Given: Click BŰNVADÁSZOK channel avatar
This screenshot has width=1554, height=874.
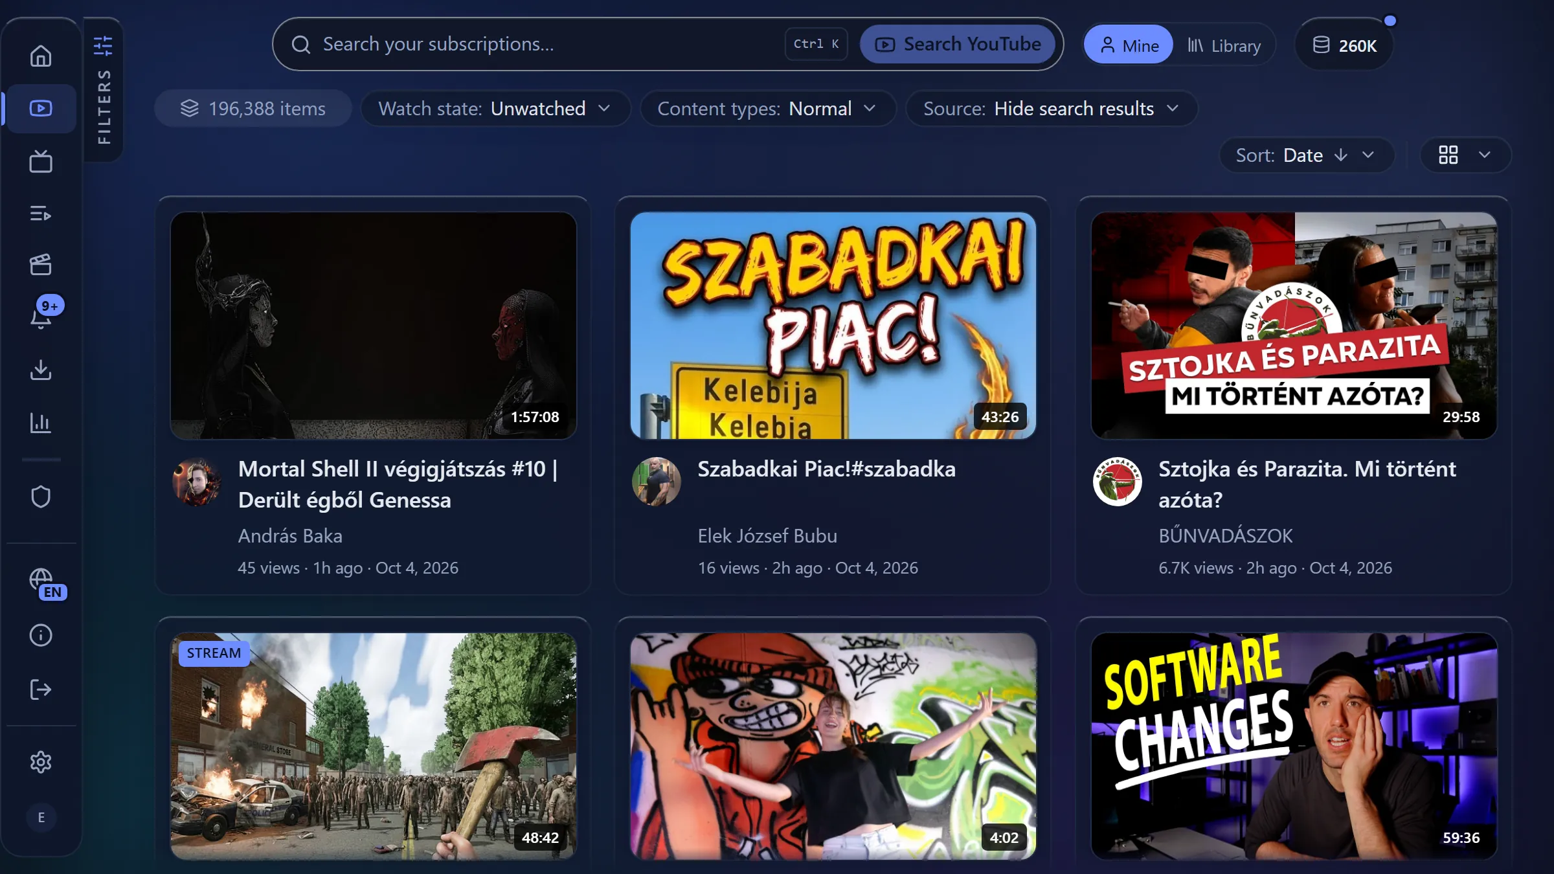Looking at the screenshot, I should [x=1118, y=482].
